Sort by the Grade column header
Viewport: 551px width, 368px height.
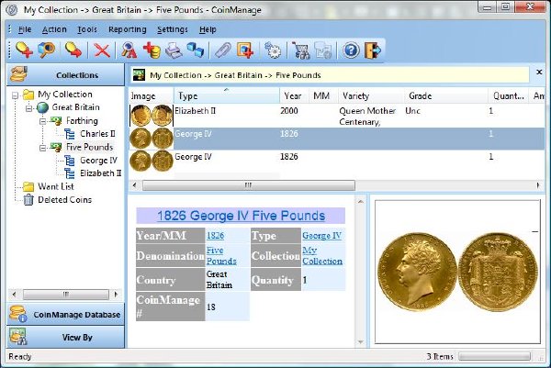point(445,95)
